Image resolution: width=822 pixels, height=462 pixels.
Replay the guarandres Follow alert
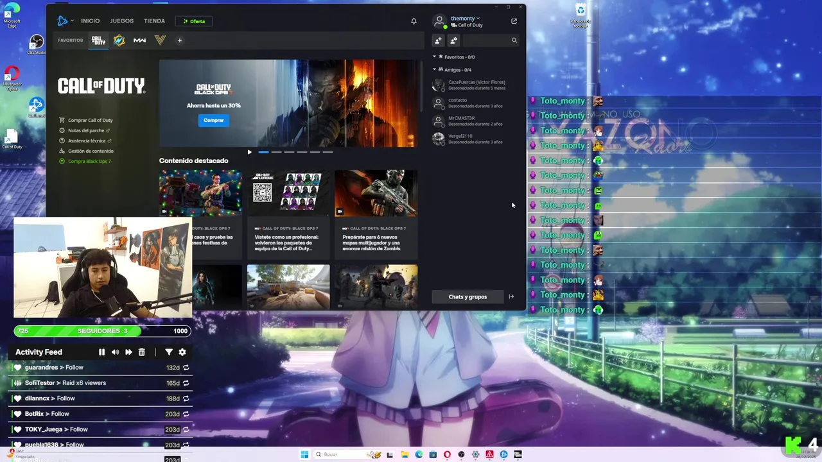click(186, 368)
